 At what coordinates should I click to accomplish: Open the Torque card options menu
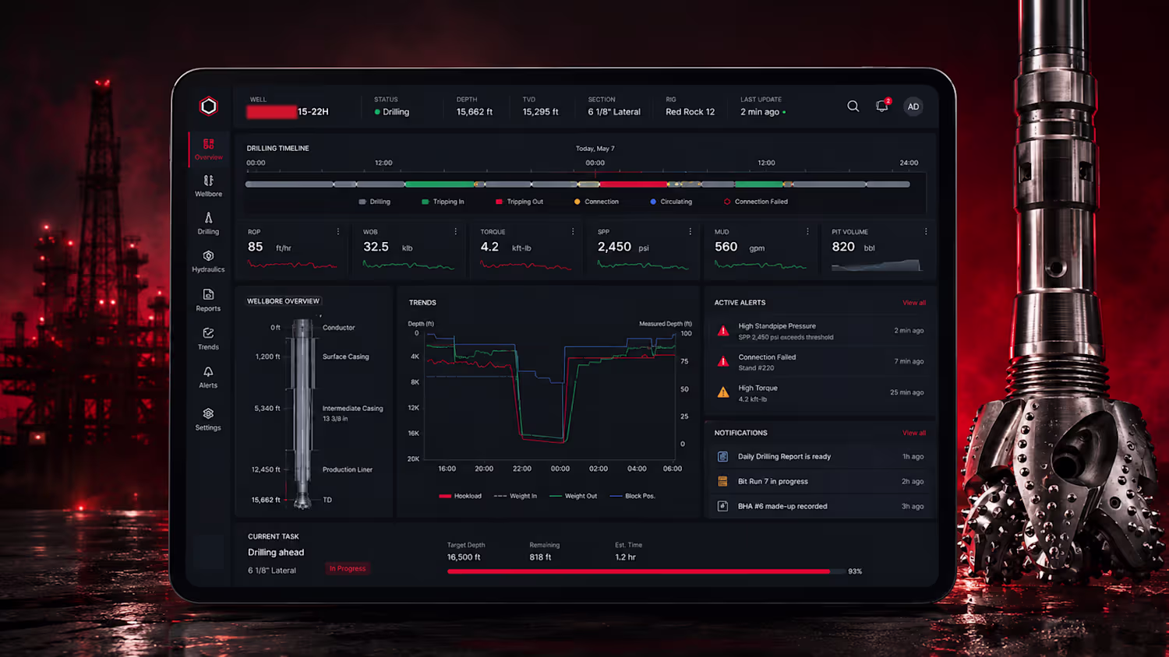pyautogui.click(x=573, y=232)
